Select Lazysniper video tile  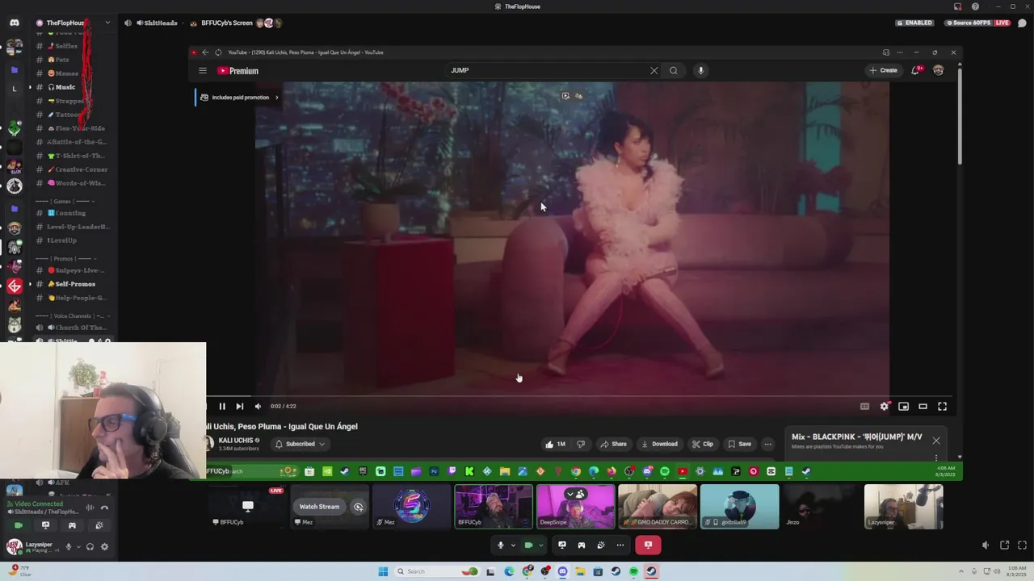click(x=903, y=507)
